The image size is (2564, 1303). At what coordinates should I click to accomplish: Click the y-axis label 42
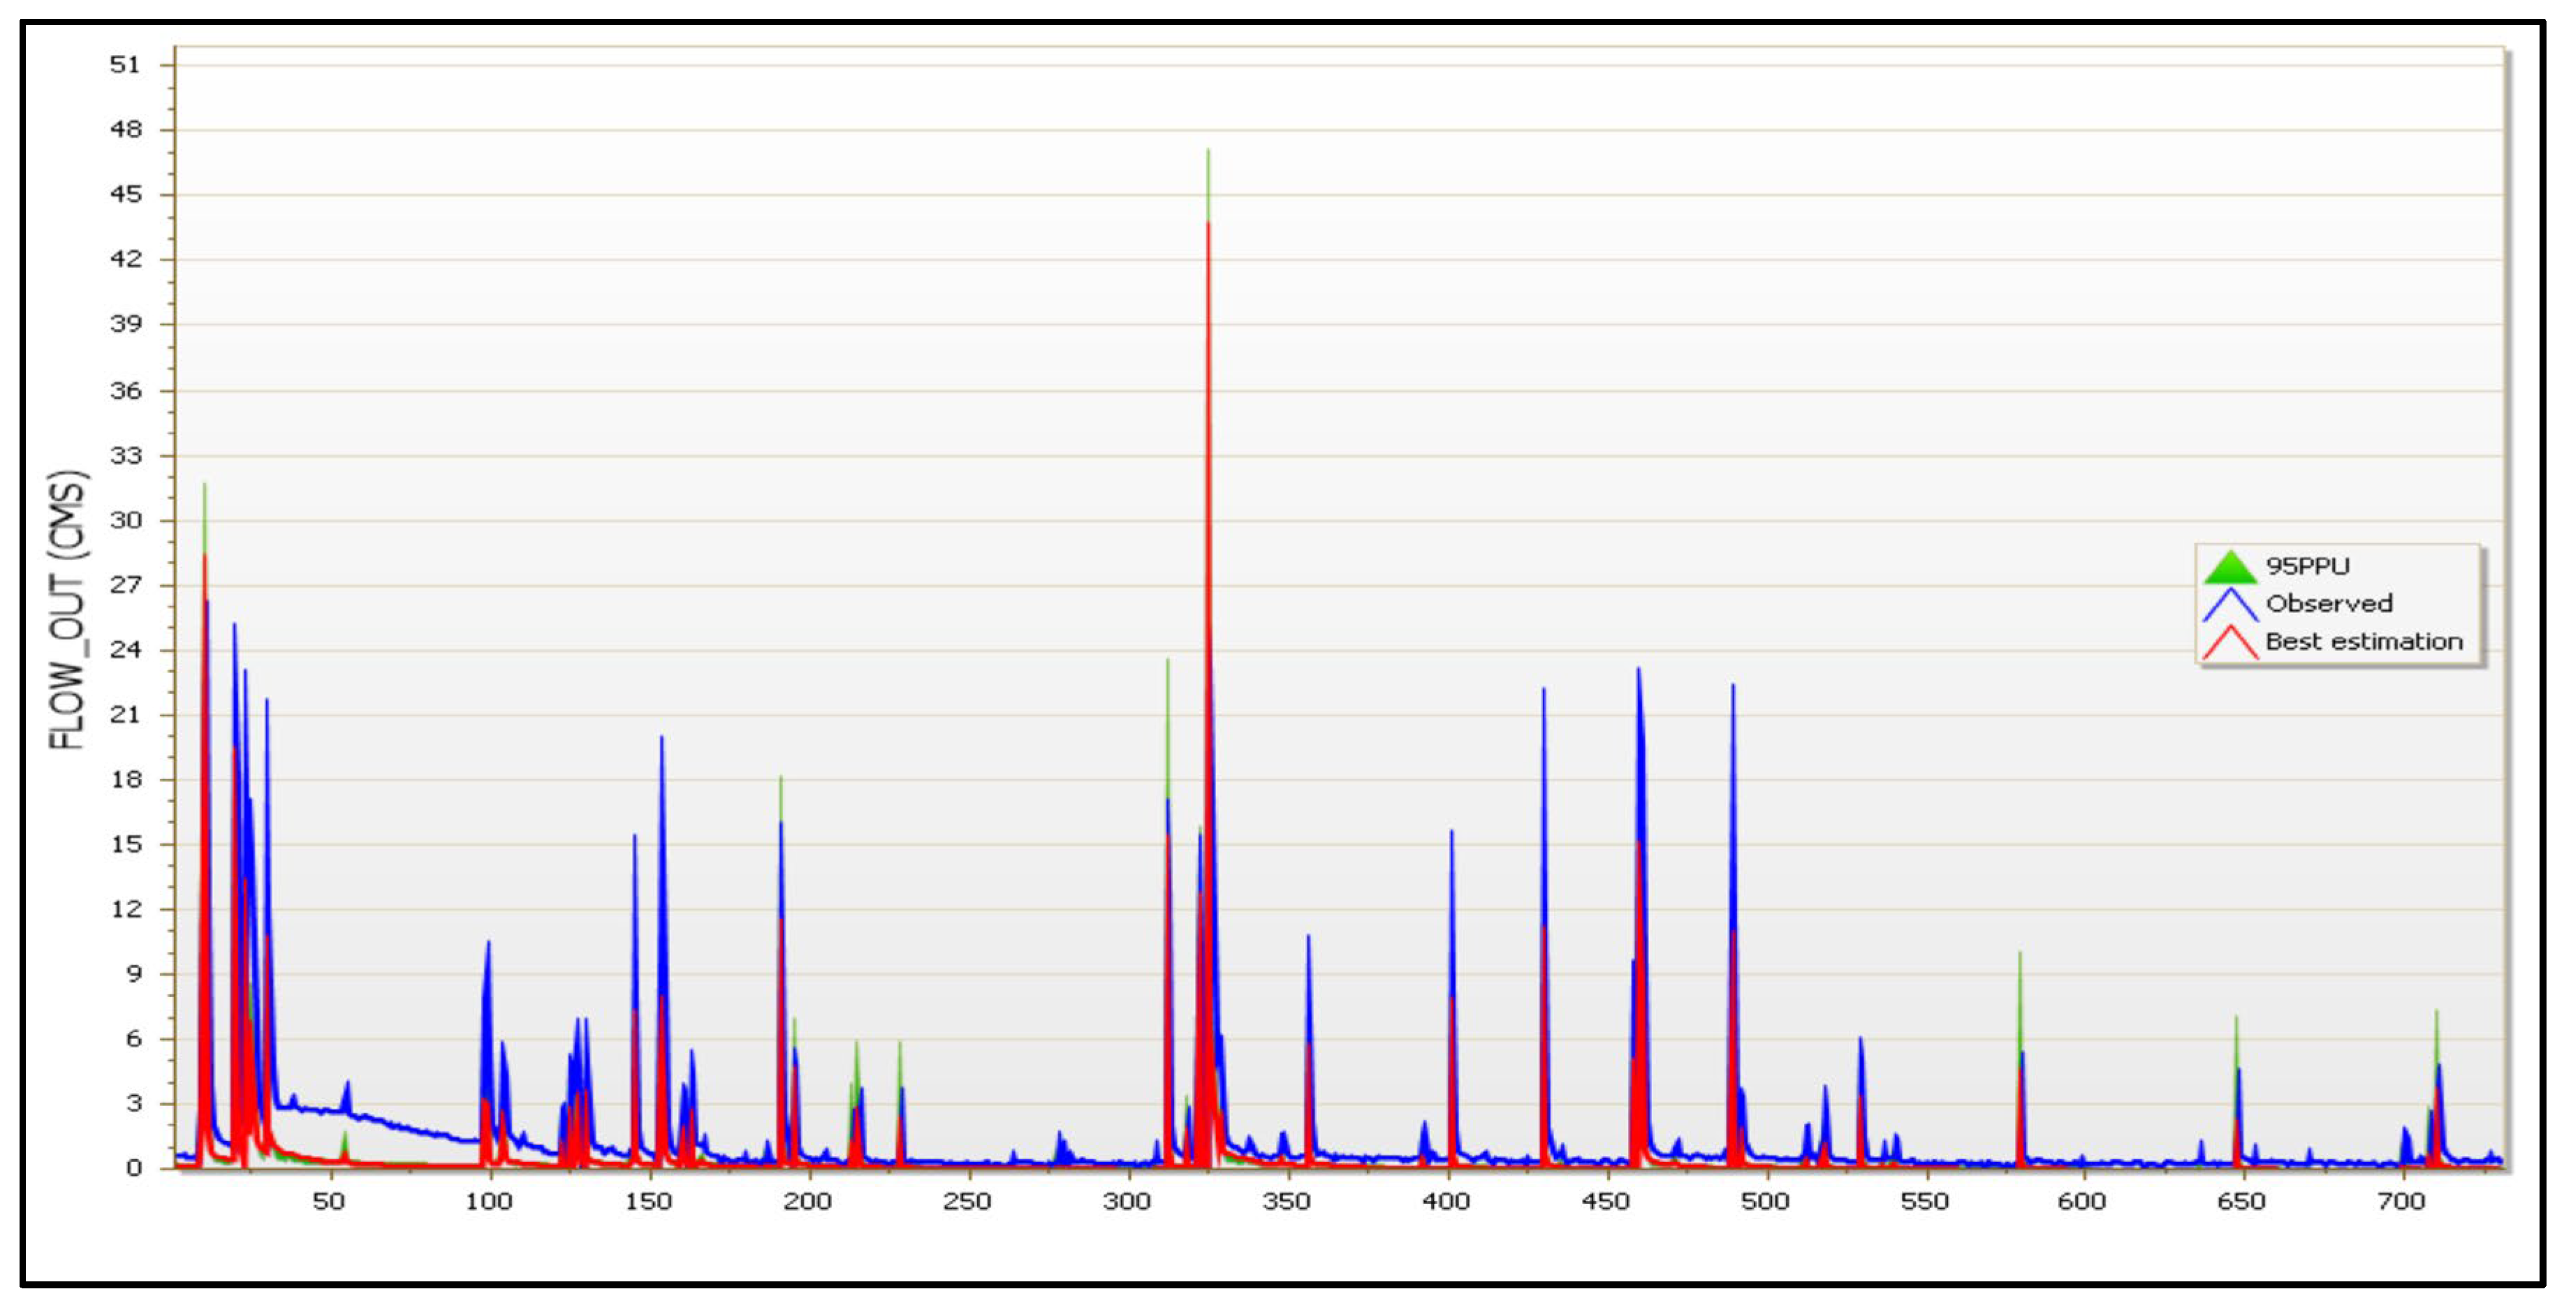tap(126, 260)
